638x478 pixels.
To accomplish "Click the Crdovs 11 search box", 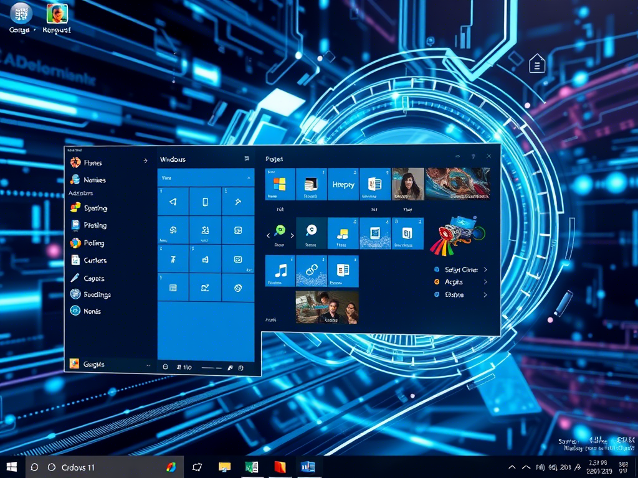I will tap(105, 467).
